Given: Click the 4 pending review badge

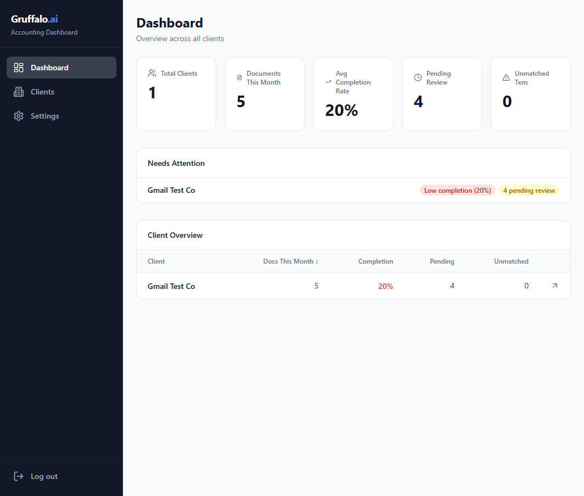Looking at the screenshot, I should point(529,191).
